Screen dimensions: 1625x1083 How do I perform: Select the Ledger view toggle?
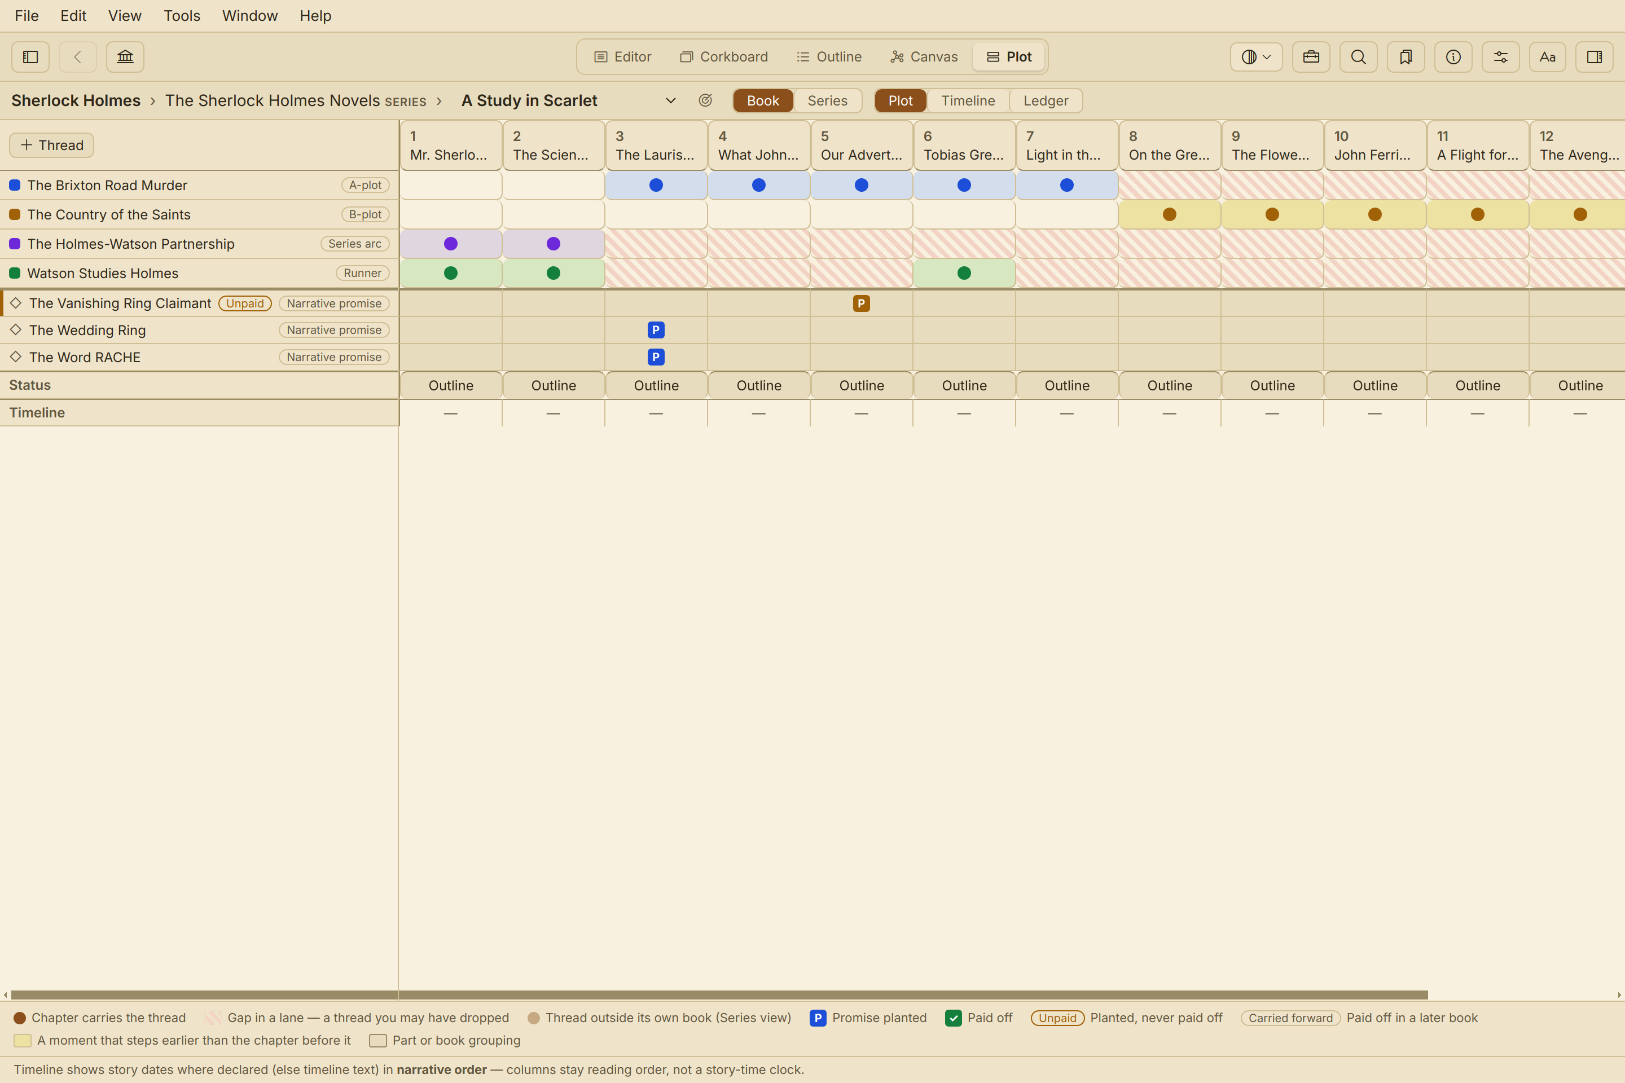(x=1046, y=101)
